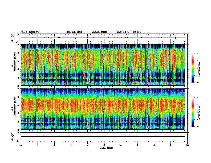Image resolution: width=211 pixels, height=163 pixels.
Task: Click inside the ch.2 spectrogram panel
Action: point(103,109)
